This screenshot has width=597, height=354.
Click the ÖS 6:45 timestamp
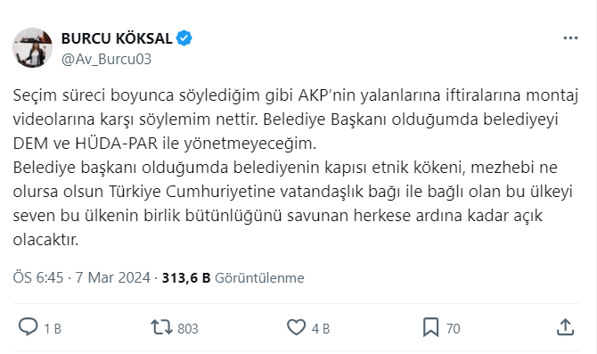38,277
